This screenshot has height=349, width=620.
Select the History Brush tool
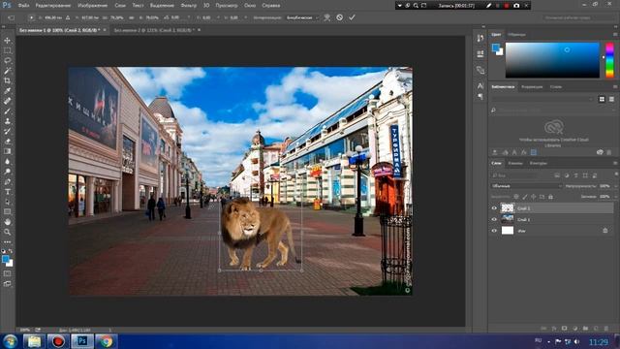tap(7, 132)
